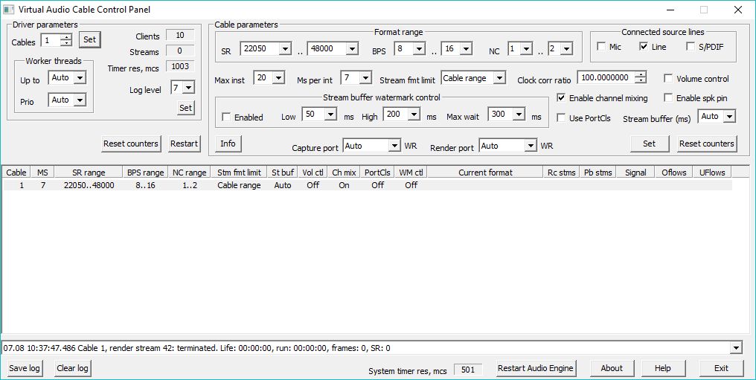Click the BPS range column header

[x=145, y=173]
